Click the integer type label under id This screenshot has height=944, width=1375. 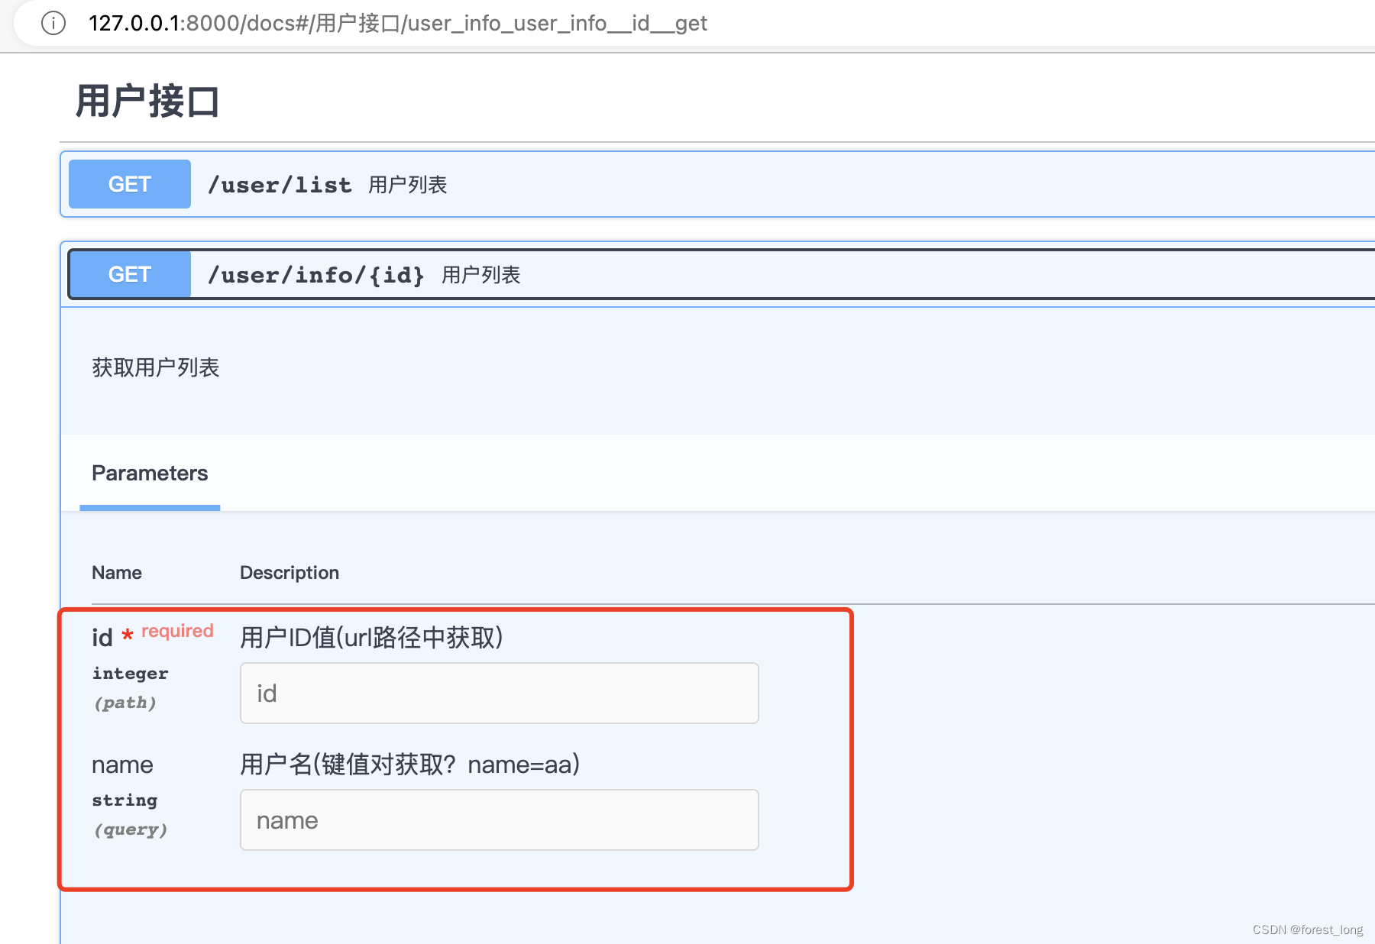click(130, 673)
